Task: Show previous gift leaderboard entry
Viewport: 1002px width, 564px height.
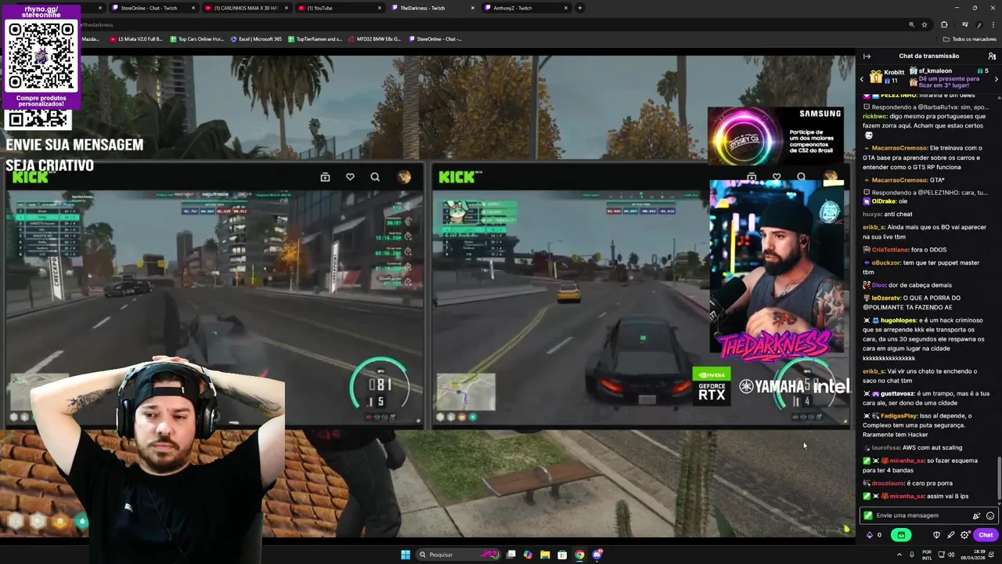Action: click(862, 79)
